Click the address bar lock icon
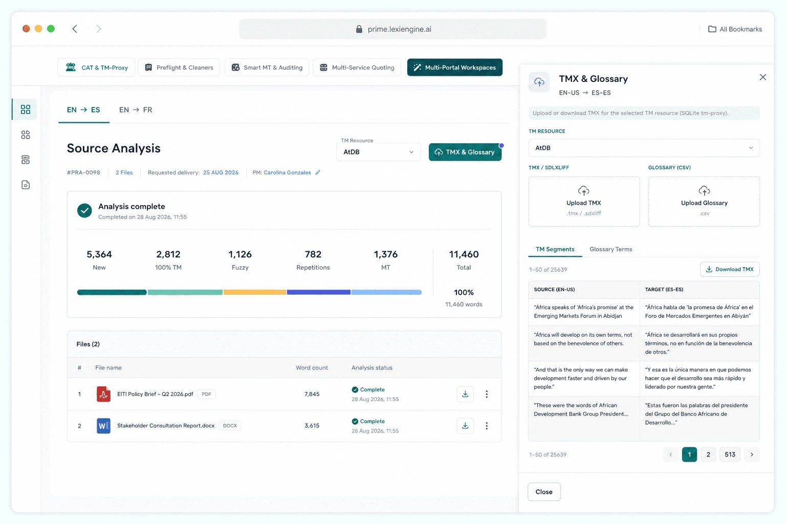786x524 pixels. (x=359, y=29)
